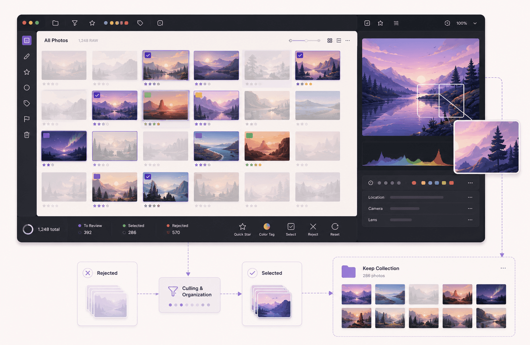Click the zoom target icon beside 100%

coord(447,23)
